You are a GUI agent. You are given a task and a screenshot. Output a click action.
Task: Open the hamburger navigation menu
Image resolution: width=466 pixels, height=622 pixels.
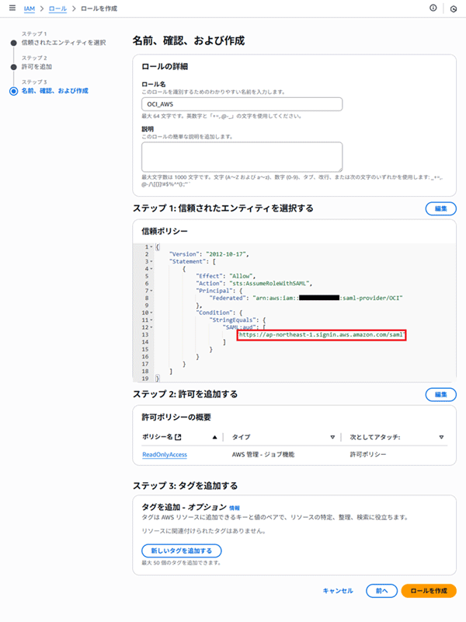(x=12, y=8)
